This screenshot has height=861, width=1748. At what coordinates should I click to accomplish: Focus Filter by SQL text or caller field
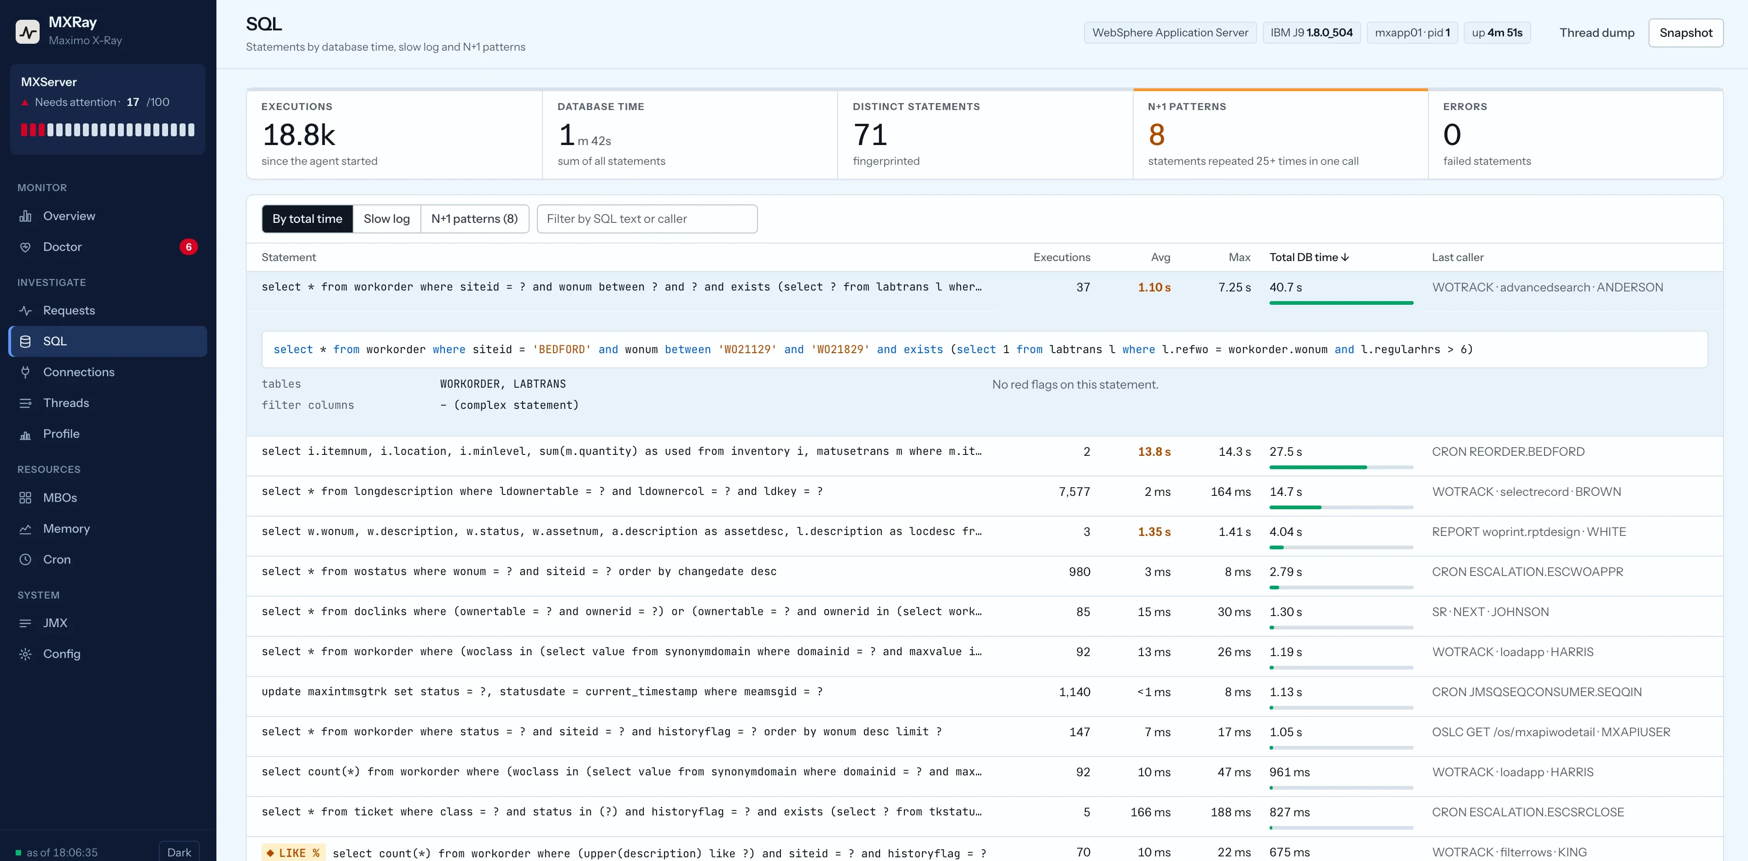pos(647,218)
